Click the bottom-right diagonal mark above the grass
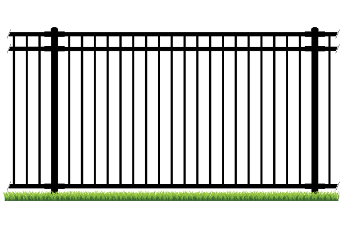 [x=338, y=185]
